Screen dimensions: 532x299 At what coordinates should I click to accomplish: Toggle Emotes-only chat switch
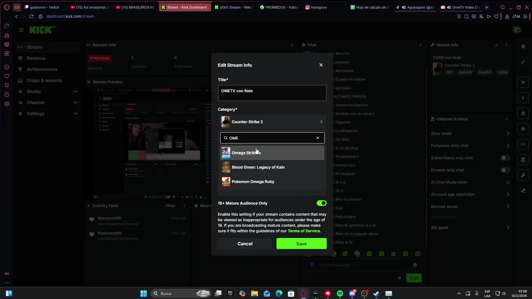[x=505, y=170]
